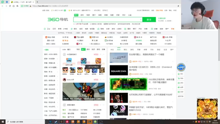This screenshot has width=220, height=124.
Task: Expand 招聘·BOSS直聘 row arrow in sidebar
Action: point(57,68)
